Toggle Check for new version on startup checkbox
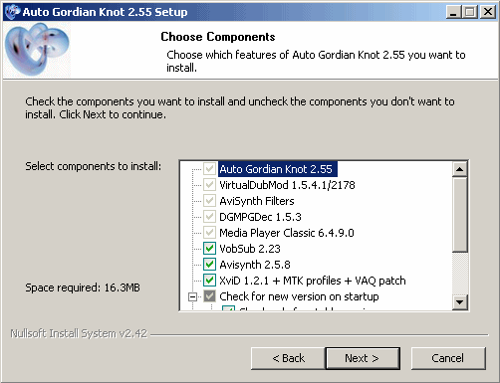500x383 pixels. tap(209, 296)
